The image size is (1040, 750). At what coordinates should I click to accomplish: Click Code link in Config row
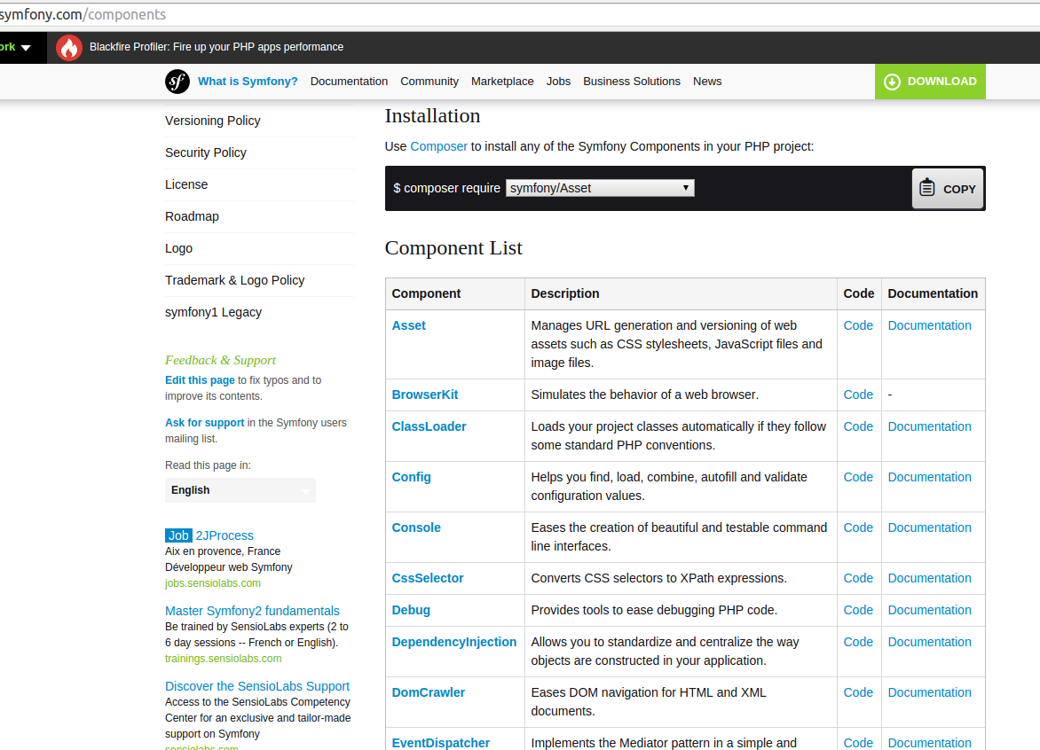tap(858, 477)
